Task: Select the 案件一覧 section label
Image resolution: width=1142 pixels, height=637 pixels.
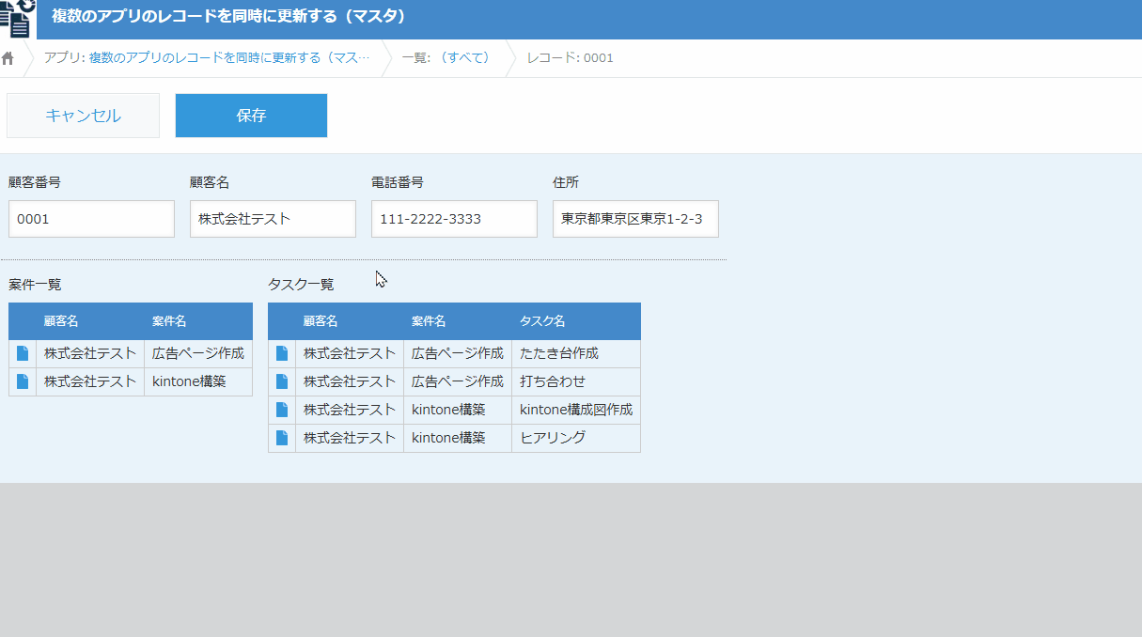Action: tap(36, 284)
